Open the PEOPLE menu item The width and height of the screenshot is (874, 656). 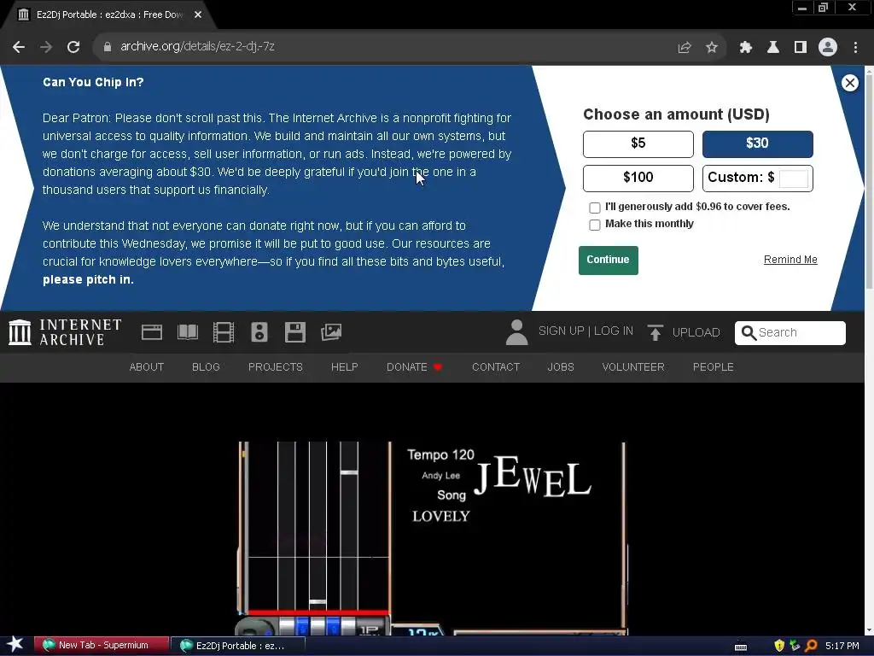pos(713,367)
